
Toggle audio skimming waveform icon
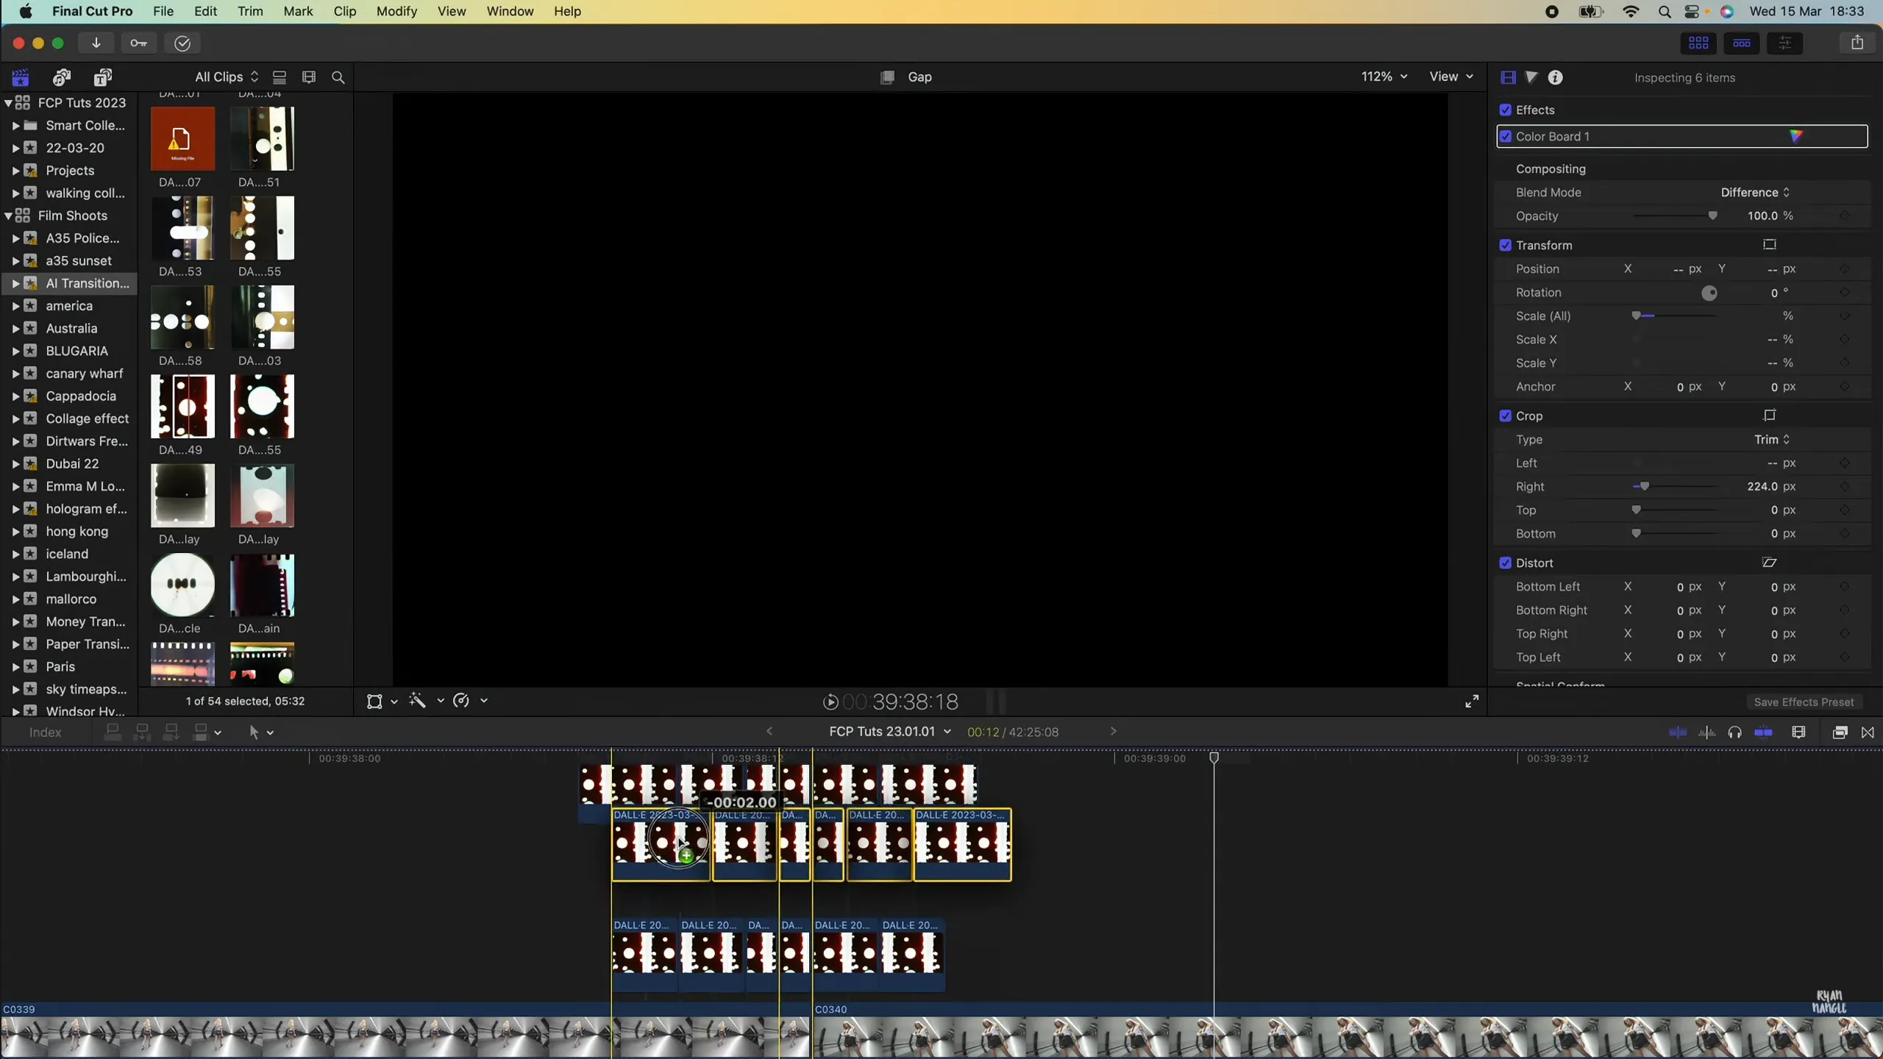pyautogui.click(x=1706, y=732)
